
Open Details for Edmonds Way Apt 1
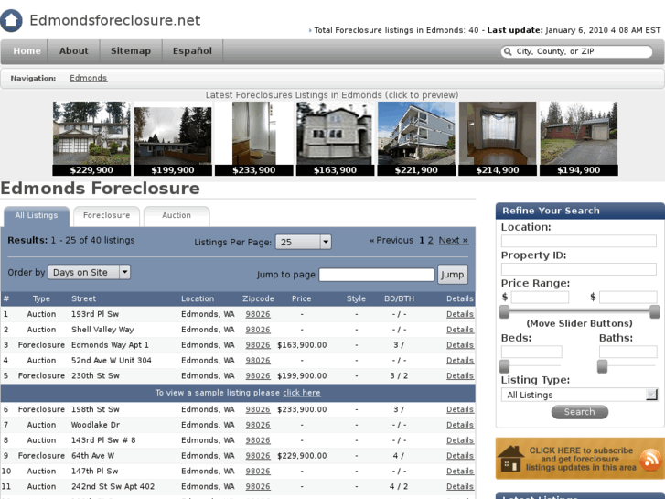tap(460, 345)
